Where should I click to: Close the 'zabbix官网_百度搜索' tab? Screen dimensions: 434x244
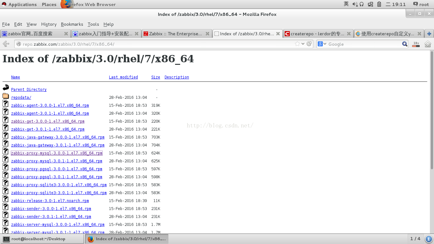coord(66,34)
